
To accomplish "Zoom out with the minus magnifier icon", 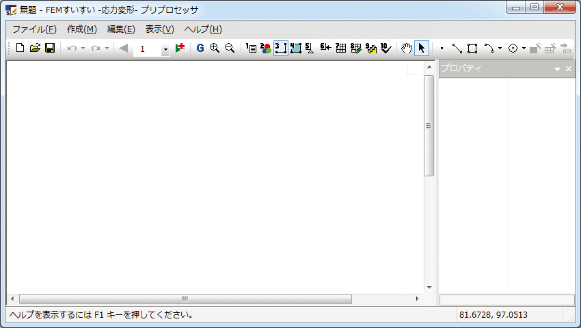I will point(230,49).
